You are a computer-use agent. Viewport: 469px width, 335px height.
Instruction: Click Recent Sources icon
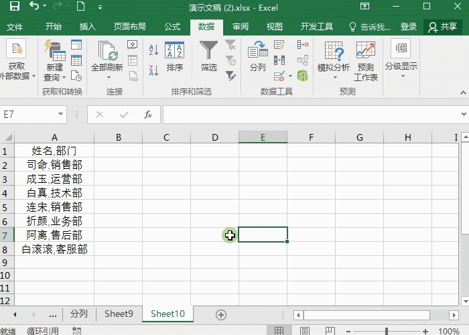tap(76, 76)
